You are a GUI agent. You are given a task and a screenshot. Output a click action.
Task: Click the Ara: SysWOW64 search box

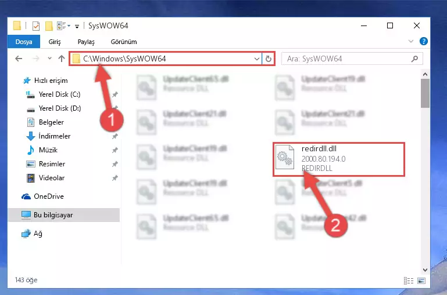[352, 59]
